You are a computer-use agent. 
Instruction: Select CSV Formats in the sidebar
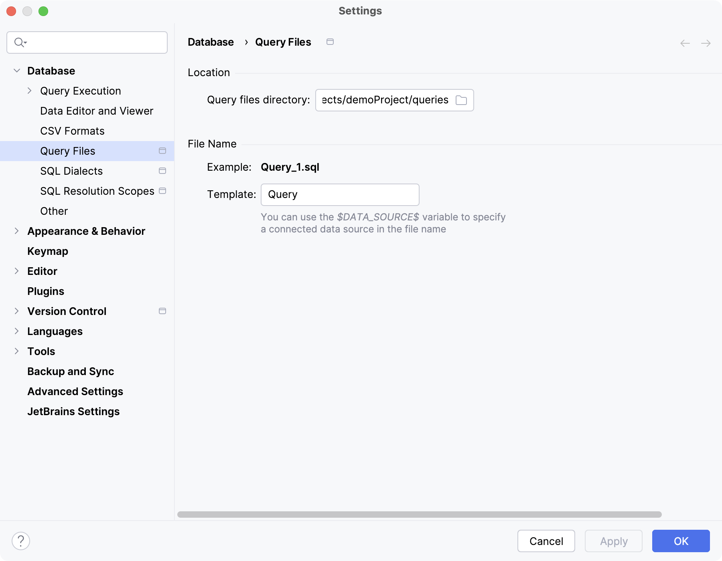pos(72,131)
